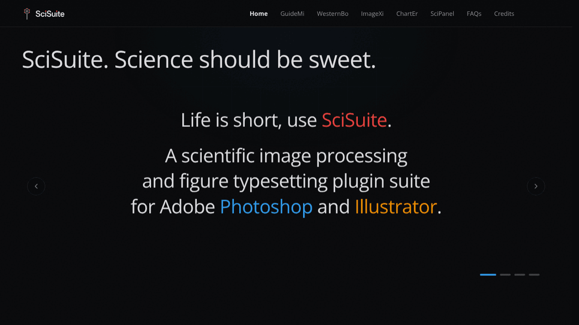Click the SciSuite brand name text

tap(50, 14)
